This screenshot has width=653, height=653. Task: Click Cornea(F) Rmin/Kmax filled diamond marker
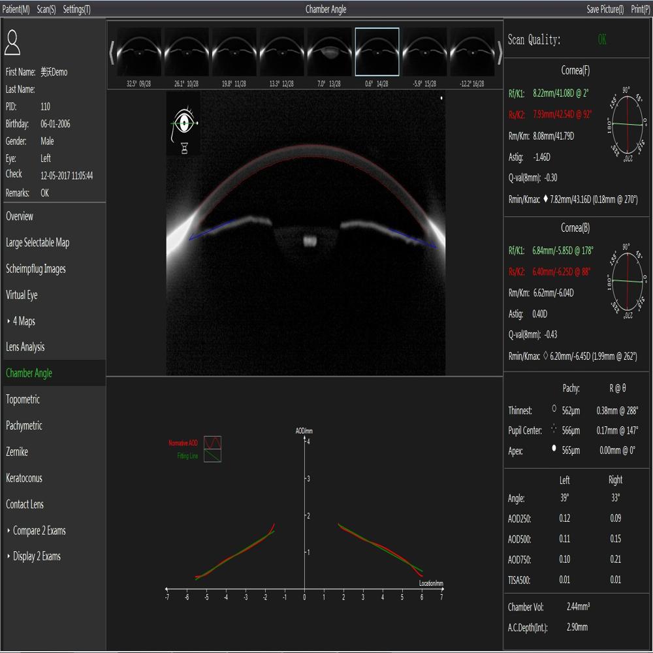pos(545,199)
